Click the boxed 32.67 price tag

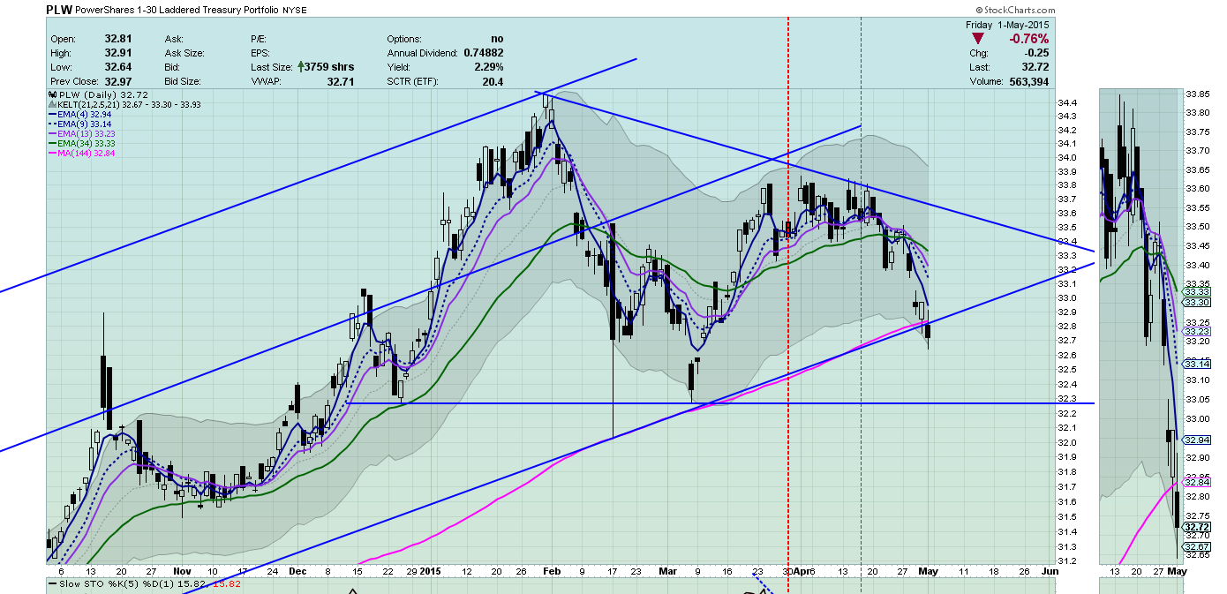click(x=1197, y=547)
